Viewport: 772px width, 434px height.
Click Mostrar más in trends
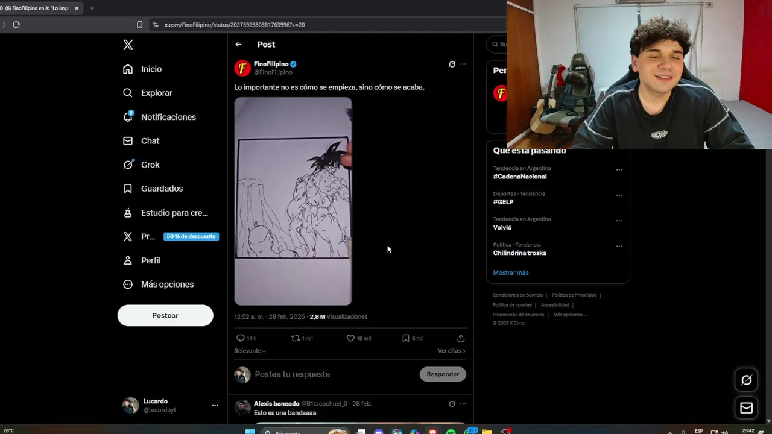[x=511, y=272]
